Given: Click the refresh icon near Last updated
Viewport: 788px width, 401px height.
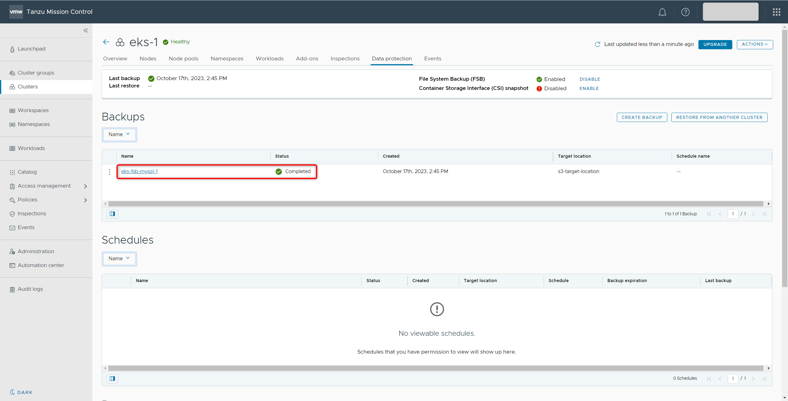Looking at the screenshot, I should pyautogui.click(x=597, y=44).
